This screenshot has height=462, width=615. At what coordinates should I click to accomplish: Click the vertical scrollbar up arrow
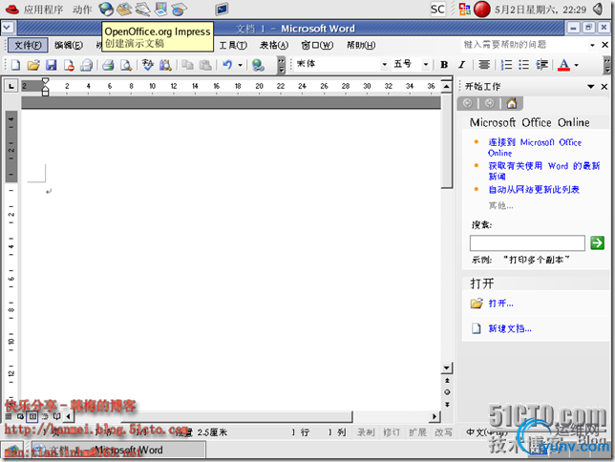click(x=446, y=86)
